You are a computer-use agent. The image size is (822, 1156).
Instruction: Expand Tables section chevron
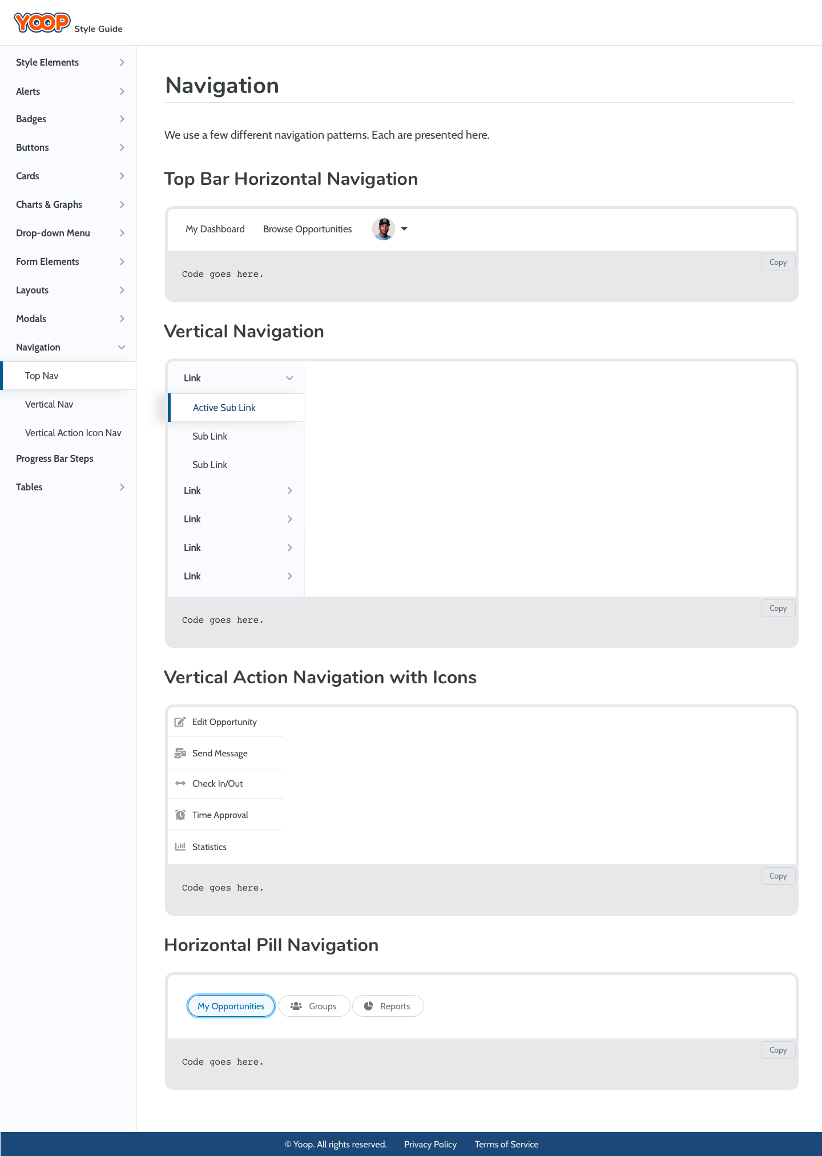(x=122, y=487)
